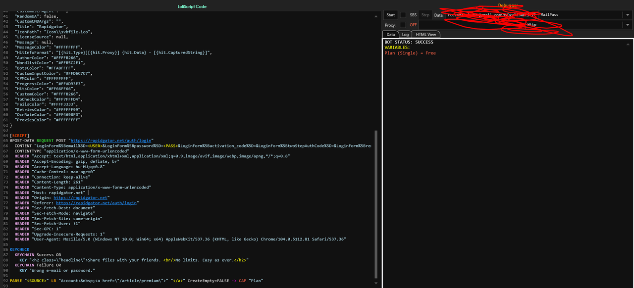Click the Host: rapidgator.net header line
The width and height of the screenshot is (634, 288).
pos(50,192)
